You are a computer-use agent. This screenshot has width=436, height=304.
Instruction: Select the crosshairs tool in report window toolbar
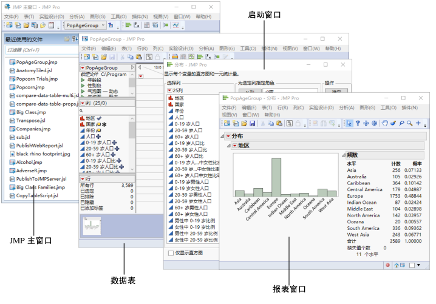pyautogui.click(x=366, y=123)
